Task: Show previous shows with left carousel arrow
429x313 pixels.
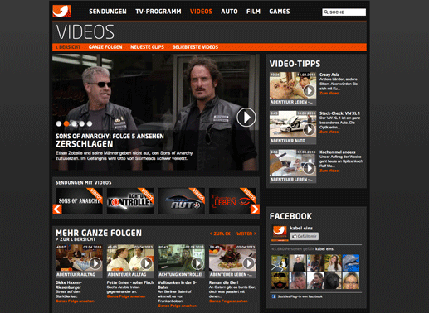Action: tap(57, 209)
